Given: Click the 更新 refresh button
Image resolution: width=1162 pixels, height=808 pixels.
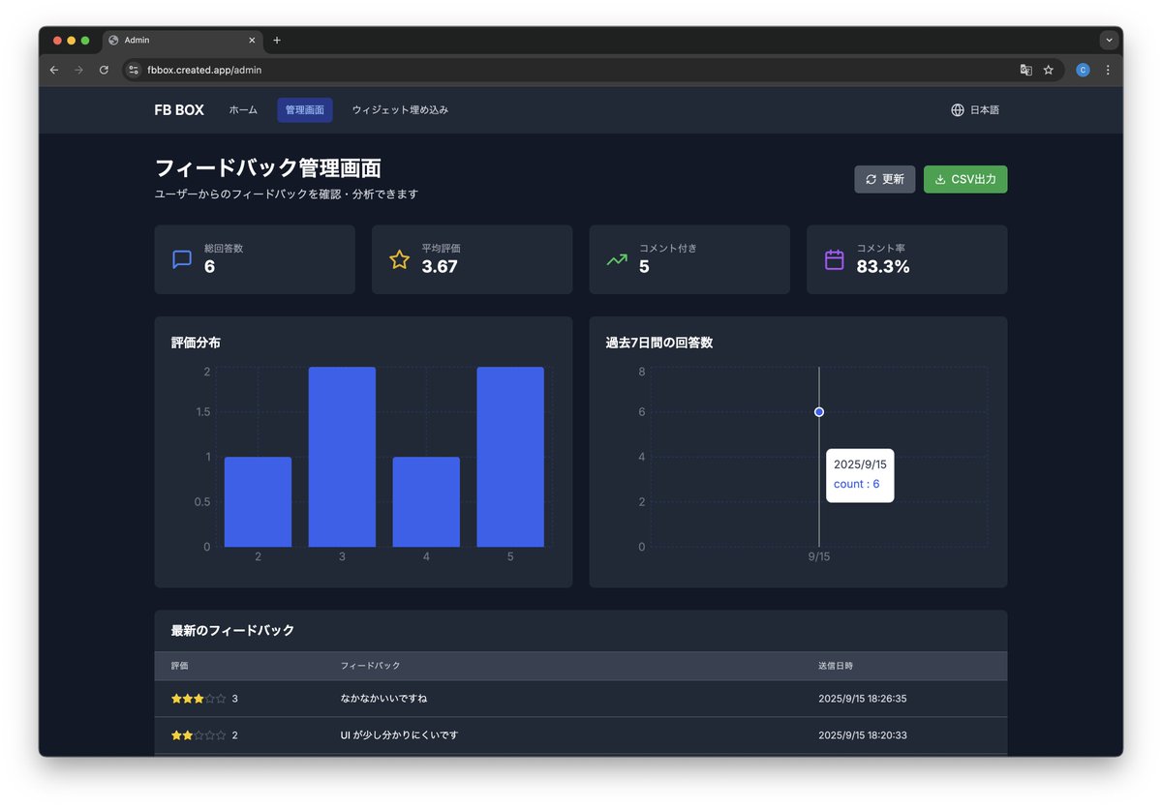Looking at the screenshot, I should click(x=884, y=179).
